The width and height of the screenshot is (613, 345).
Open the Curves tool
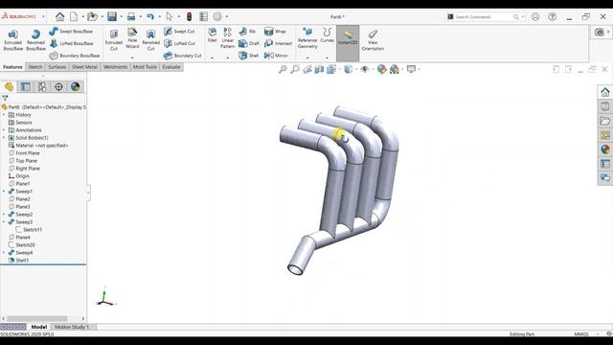point(328,35)
